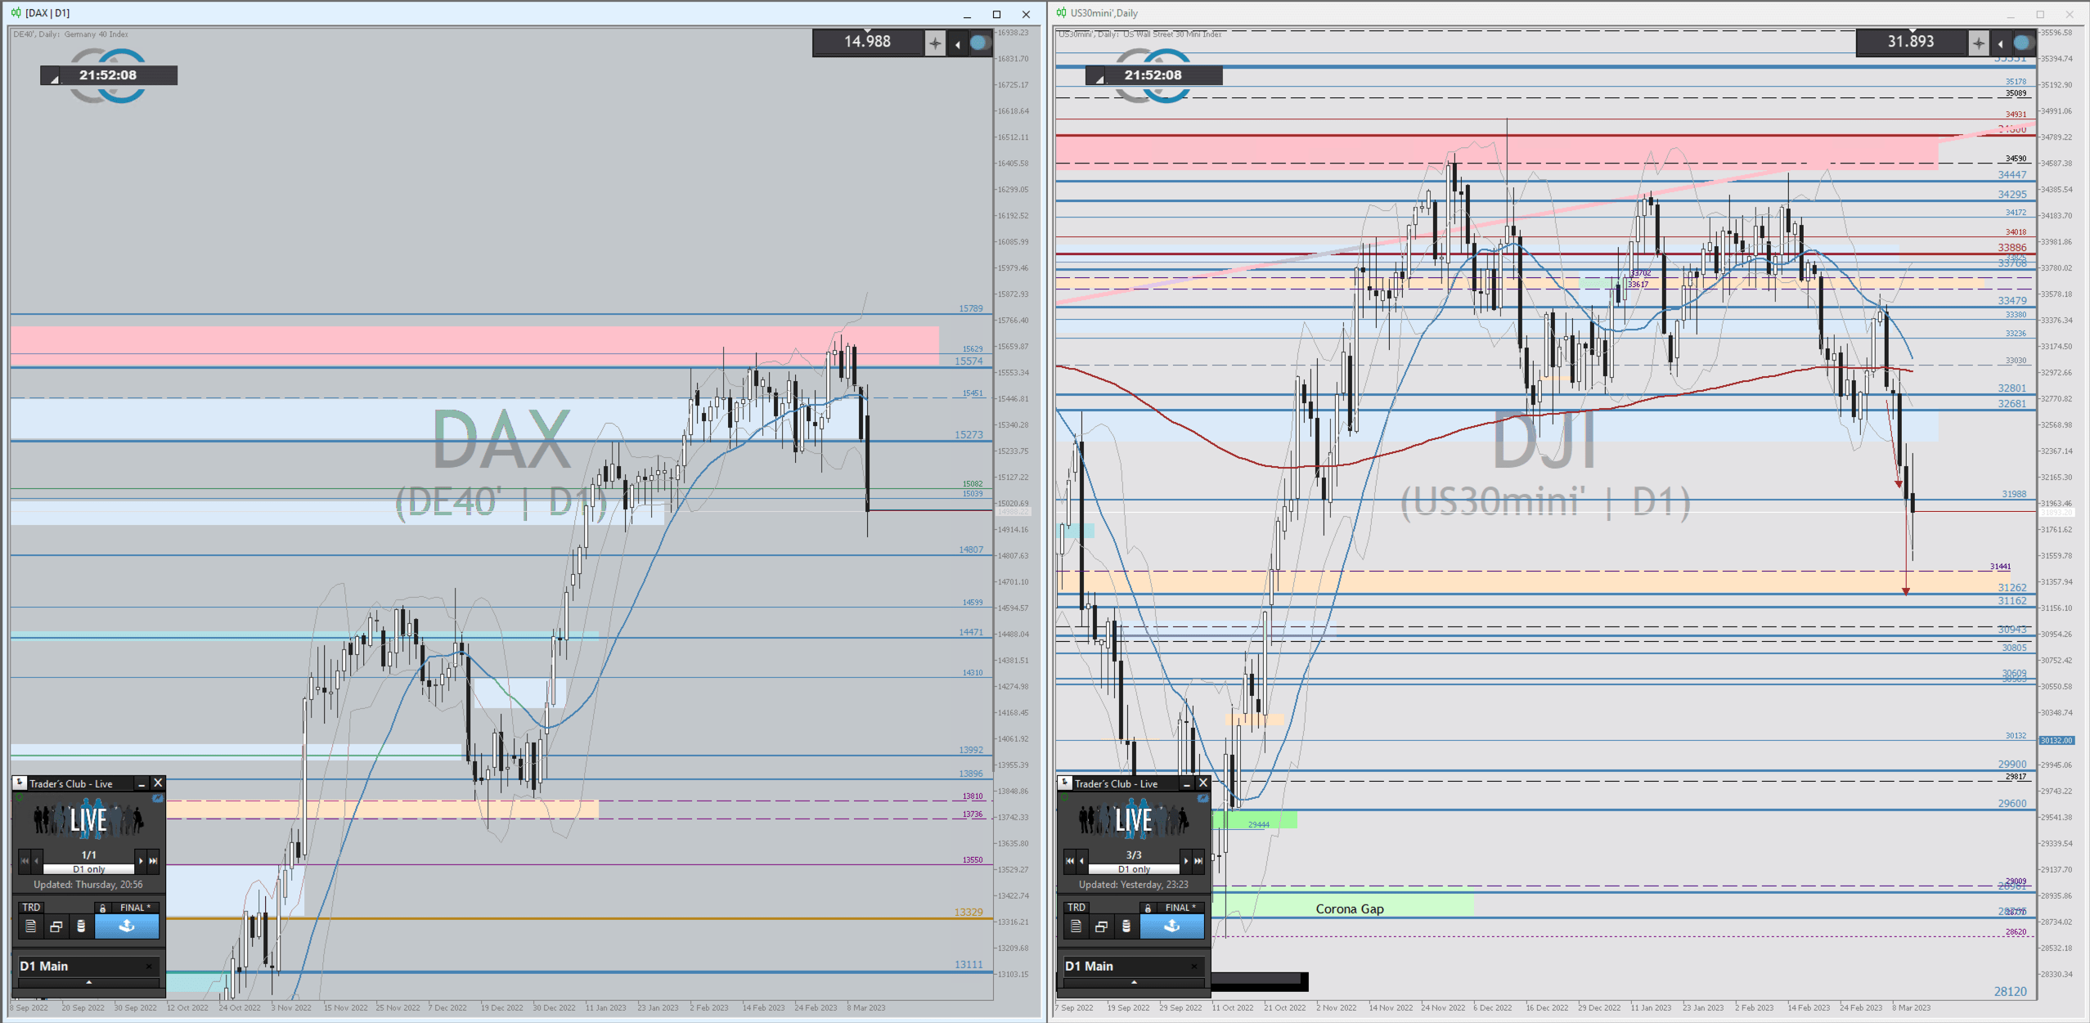Click the 29444 level label on the US30mini chart
This screenshot has width=2090, height=1023.
(x=1259, y=824)
